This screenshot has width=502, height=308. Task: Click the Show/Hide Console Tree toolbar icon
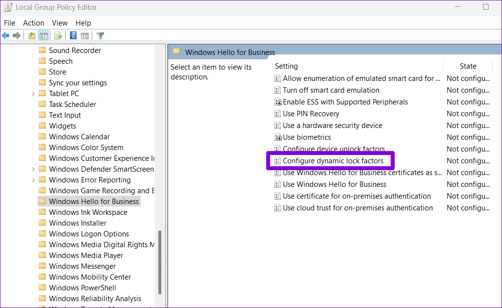tap(43, 35)
